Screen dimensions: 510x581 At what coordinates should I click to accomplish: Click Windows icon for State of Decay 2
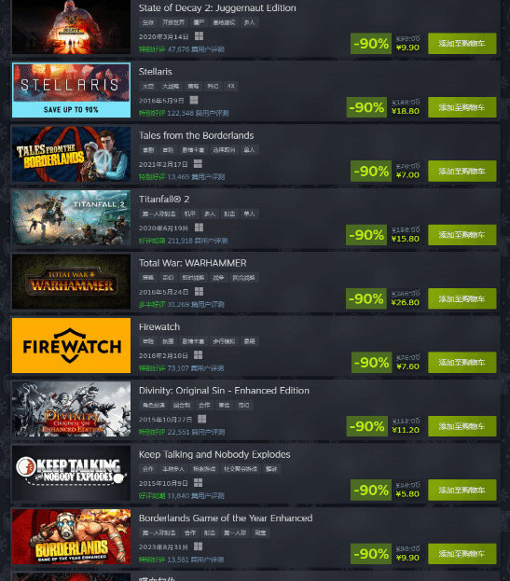coord(199,36)
